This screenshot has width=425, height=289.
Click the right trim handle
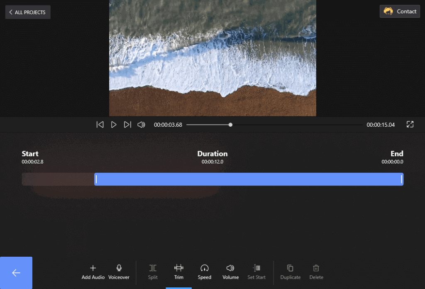click(x=401, y=179)
